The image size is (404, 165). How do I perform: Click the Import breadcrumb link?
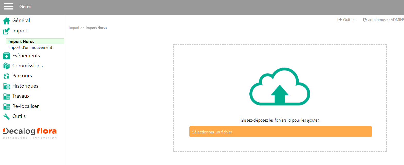click(x=74, y=28)
